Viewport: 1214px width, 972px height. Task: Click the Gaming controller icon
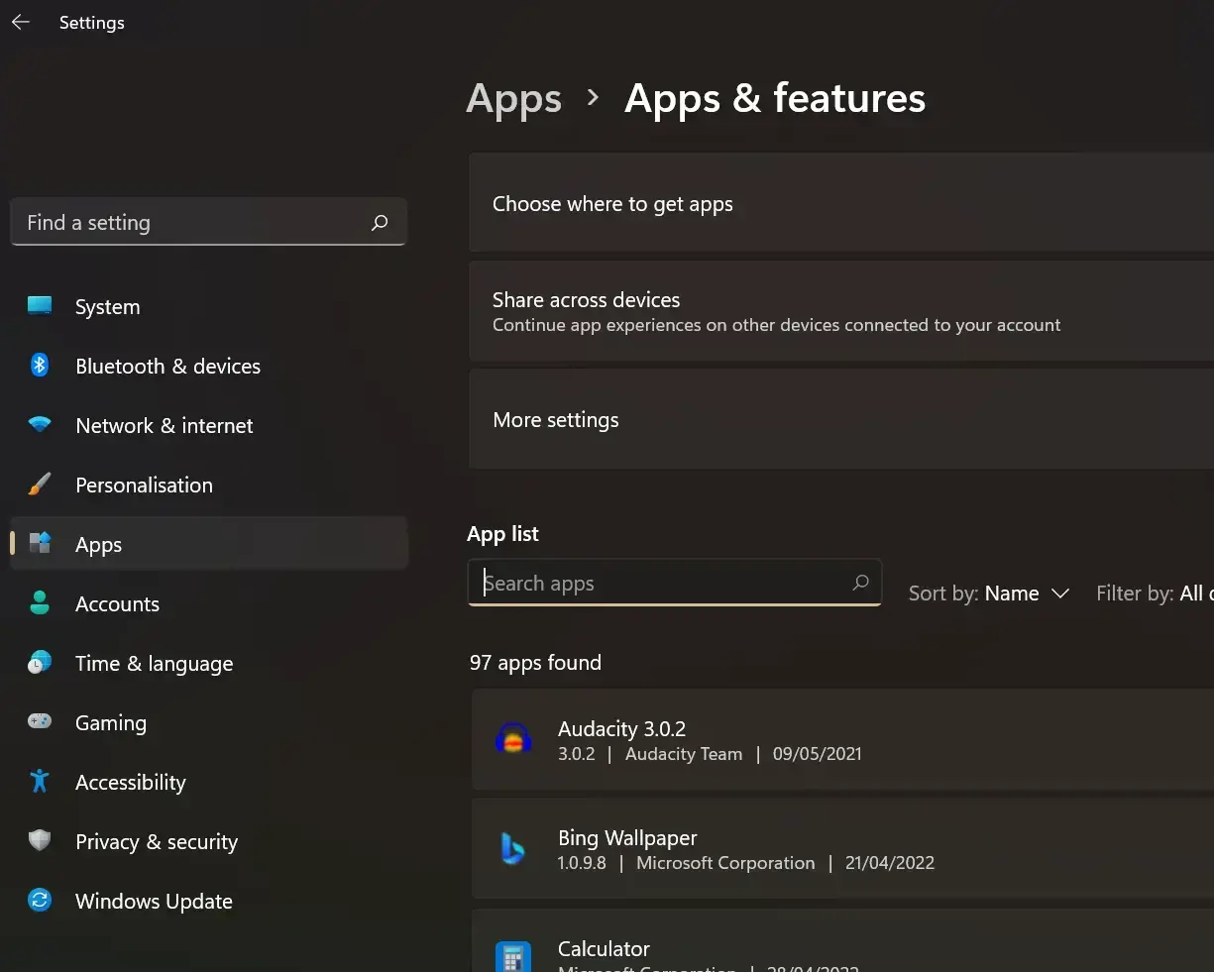click(x=40, y=722)
